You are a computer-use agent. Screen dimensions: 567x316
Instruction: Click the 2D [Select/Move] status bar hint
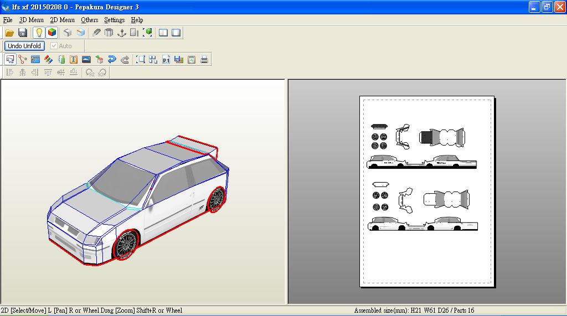91,310
